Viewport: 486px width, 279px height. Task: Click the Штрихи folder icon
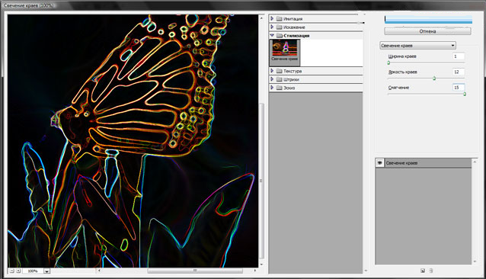279,79
